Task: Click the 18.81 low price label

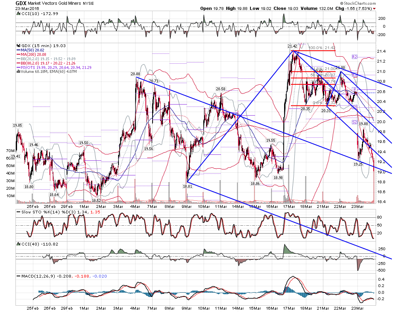Action: [x=187, y=186]
